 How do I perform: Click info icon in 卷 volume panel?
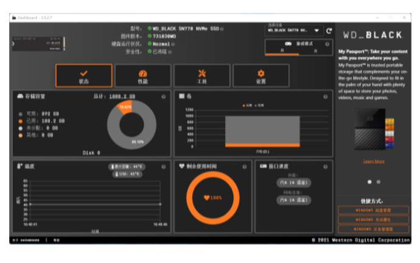pos(326,97)
